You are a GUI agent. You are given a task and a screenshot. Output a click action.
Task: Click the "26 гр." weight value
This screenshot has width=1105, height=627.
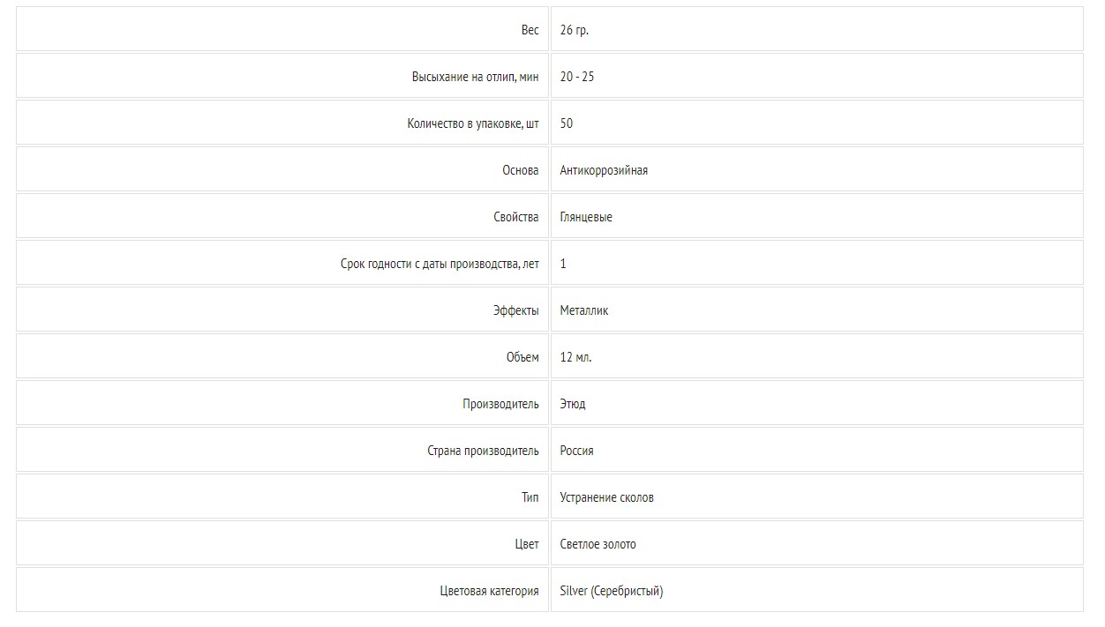574,30
